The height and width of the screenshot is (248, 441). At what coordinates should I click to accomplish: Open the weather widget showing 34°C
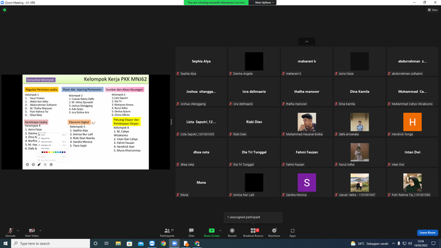tap(369, 243)
